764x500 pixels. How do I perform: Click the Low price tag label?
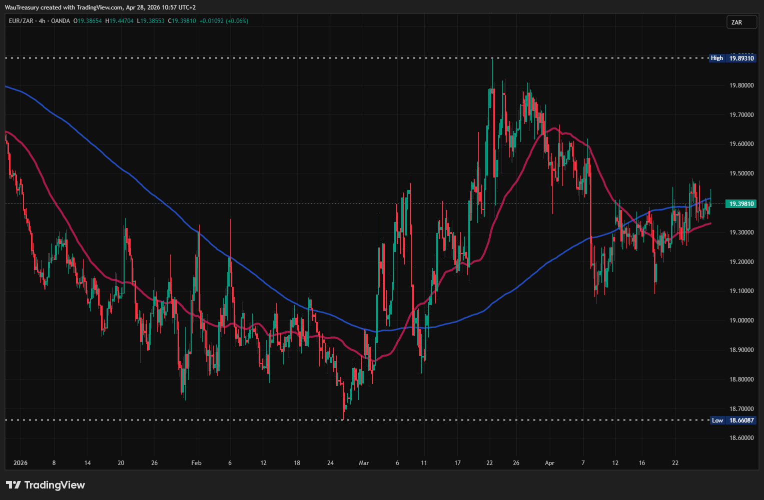click(717, 420)
